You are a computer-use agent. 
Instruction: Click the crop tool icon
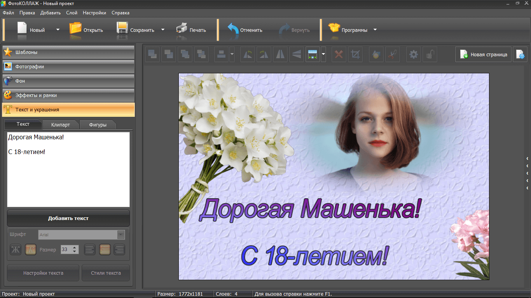355,55
